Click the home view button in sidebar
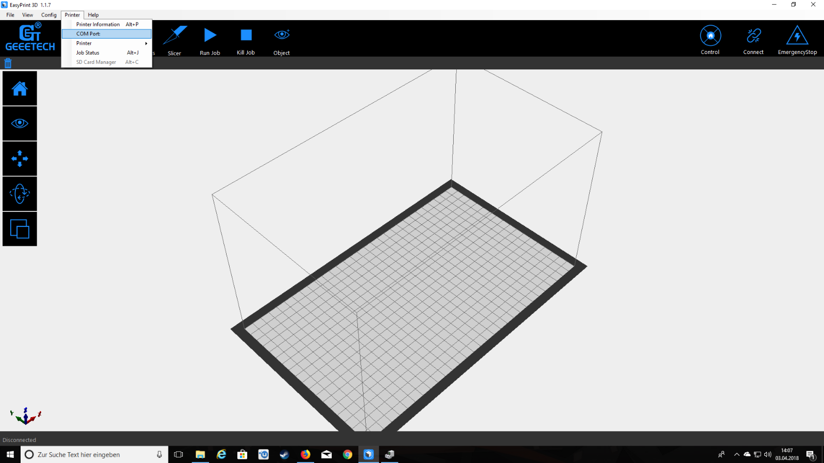The height and width of the screenshot is (463, 824). (x=20, y=88)
